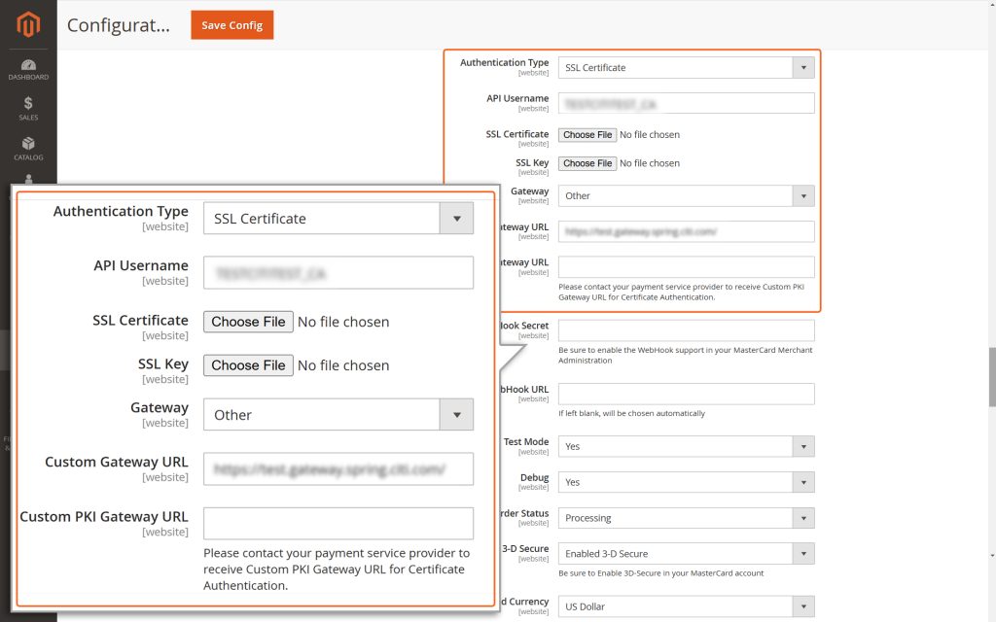Image resolution: width=996 pixels, height=622 pixels.
Task: Click the Save Config button
Action: pyautogui.click(x=231, y=24)
